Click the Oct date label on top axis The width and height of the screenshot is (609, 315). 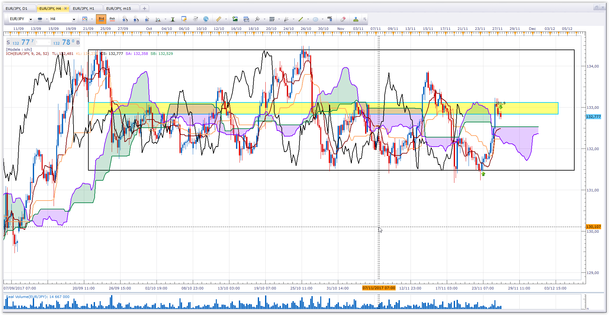click(x=149, y=29)
